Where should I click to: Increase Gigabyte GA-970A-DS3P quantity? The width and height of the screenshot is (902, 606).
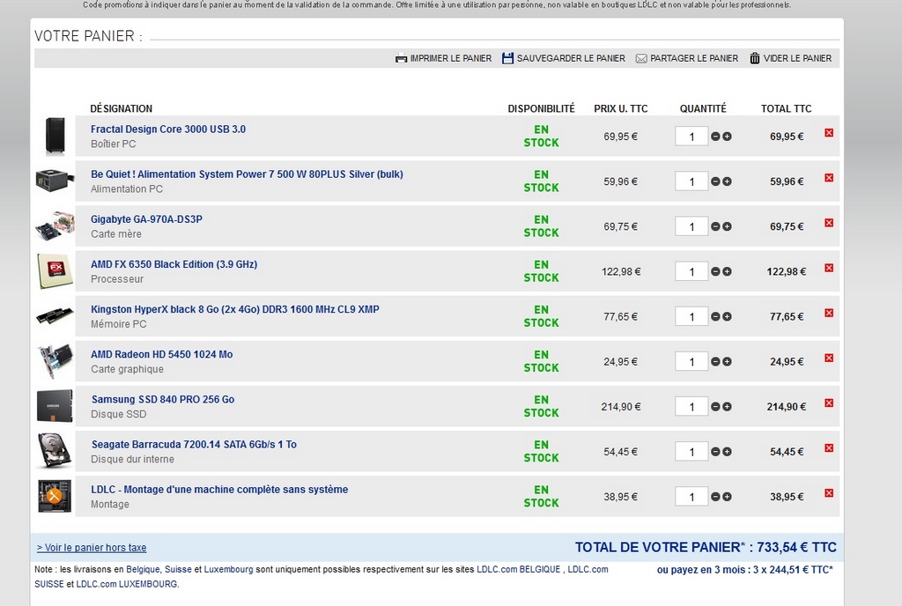[727, 226]
